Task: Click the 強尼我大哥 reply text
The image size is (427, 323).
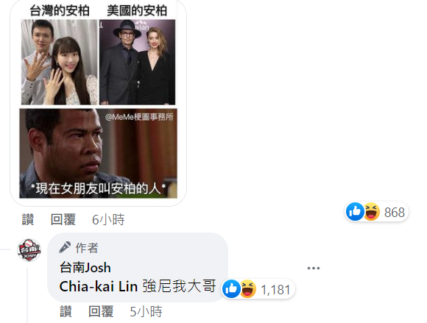Action: pyautogui.click(x=179, y=286)
